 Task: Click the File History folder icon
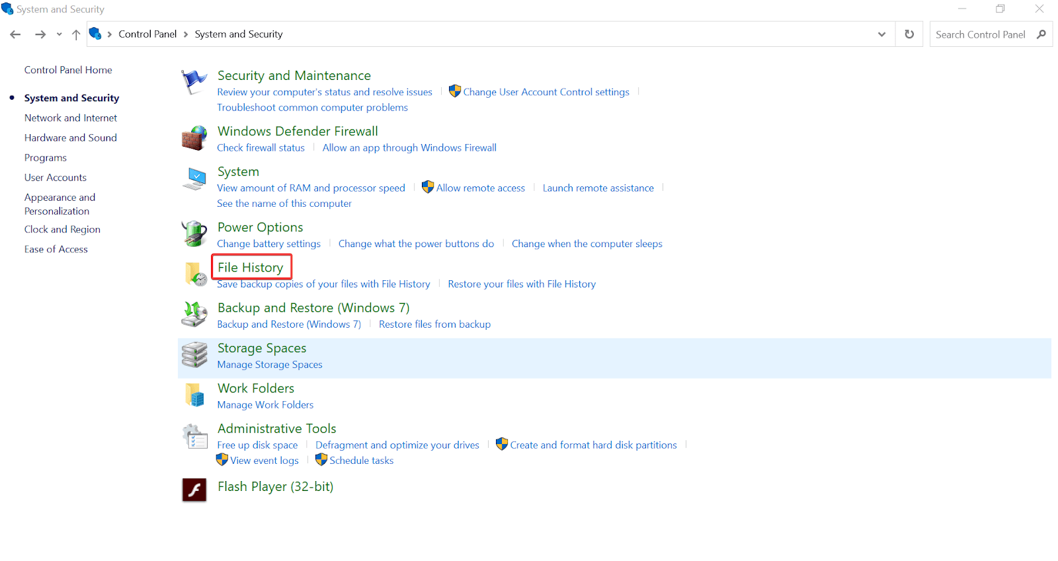(x=195, y=274)
